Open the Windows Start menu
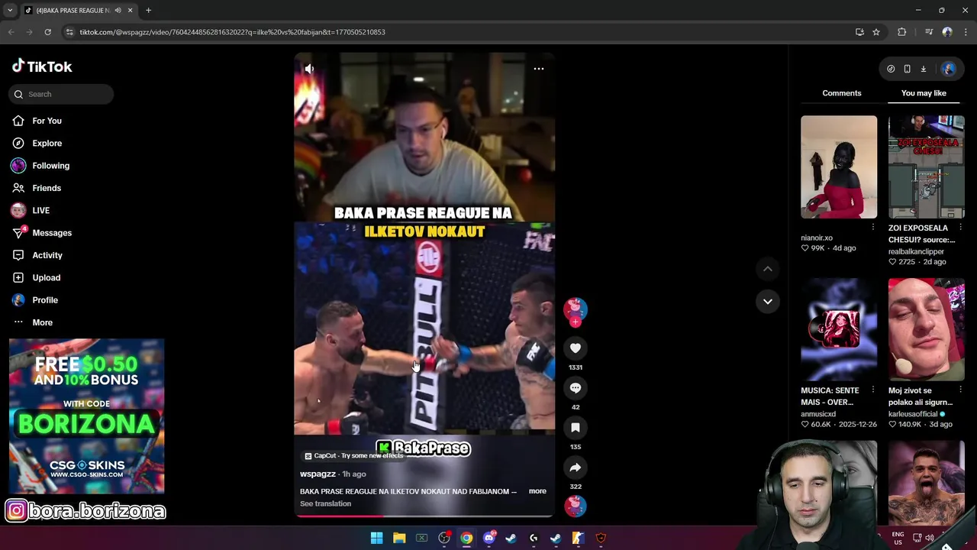The height and width of the screenshot is (550, 977). pyautogui.click(x=376, y=538)
